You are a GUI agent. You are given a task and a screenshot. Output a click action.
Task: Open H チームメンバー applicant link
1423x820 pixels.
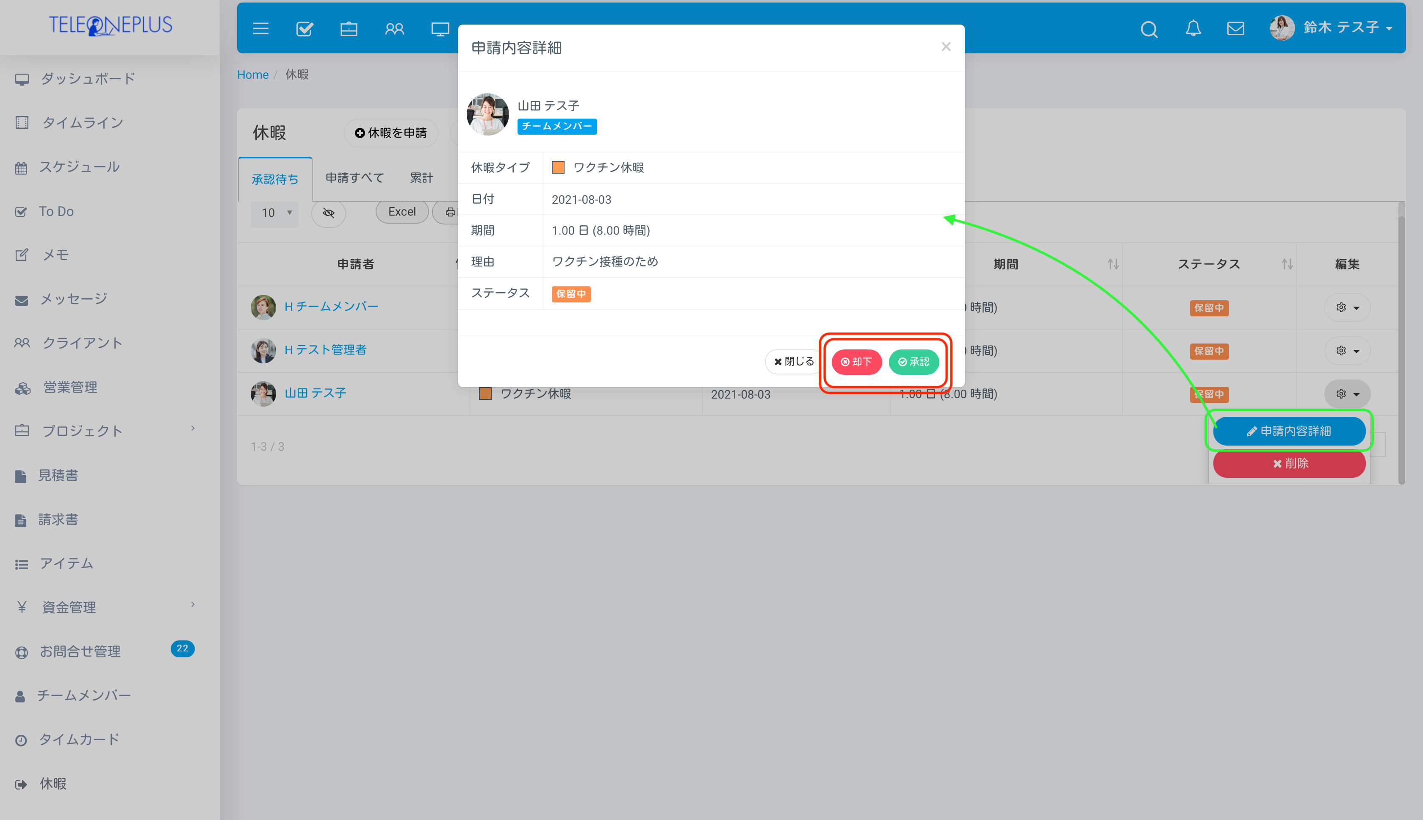tap(332, 306)
